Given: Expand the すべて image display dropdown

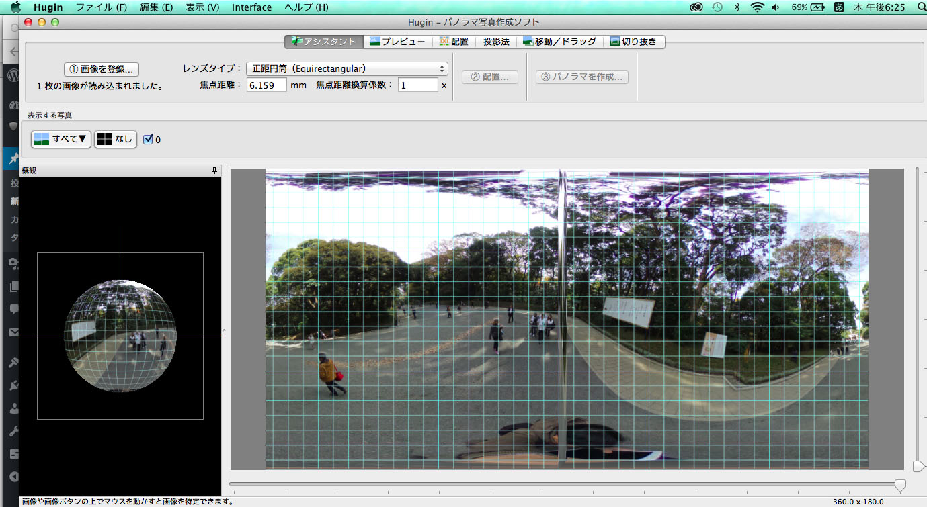Looking at the screenshot, I should coord(61,139).
